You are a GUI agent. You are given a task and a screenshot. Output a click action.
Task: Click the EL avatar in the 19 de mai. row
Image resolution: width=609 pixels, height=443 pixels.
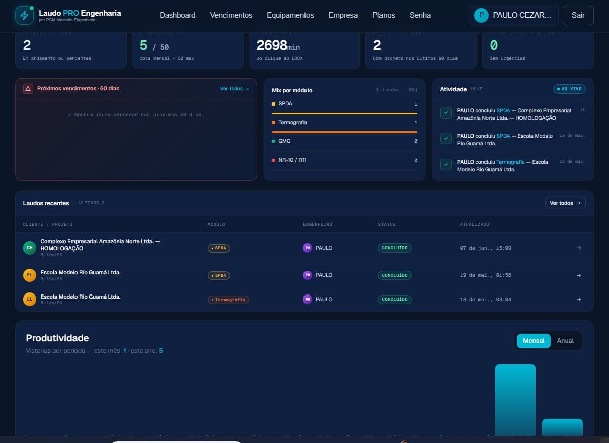tap(30, 275)
